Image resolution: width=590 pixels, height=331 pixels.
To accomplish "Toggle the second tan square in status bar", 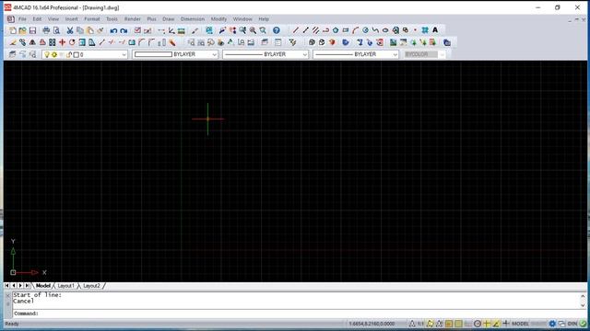I will (458, 324).
